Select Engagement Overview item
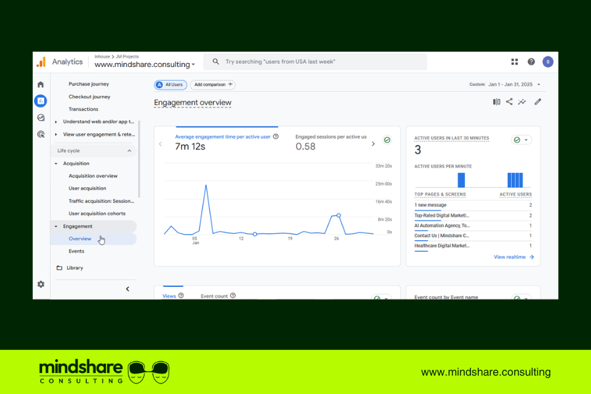Image resolution: width=591 pixels, height=394 pixels. coord(94,238)
